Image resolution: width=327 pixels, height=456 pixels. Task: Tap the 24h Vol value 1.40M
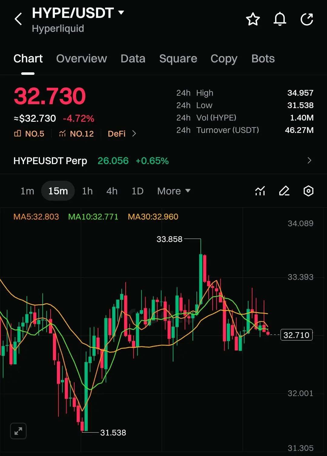point(302,118)
